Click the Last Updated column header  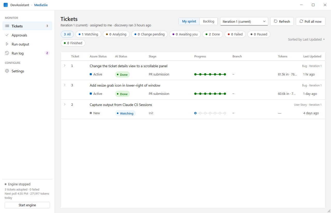312,56
